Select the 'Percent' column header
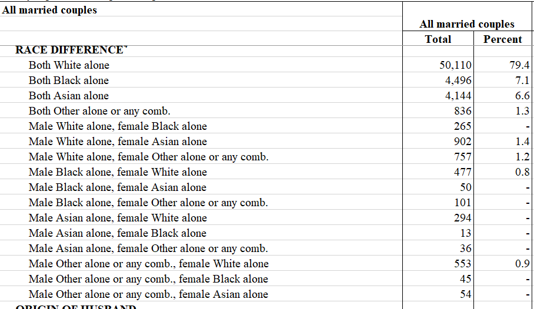 point(502,39)
